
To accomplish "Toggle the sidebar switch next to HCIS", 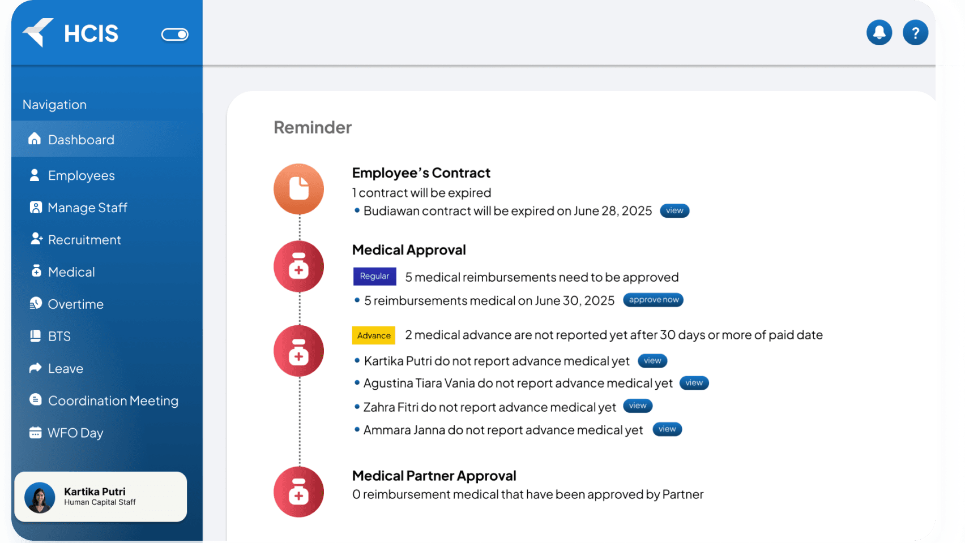I will 174,35.
